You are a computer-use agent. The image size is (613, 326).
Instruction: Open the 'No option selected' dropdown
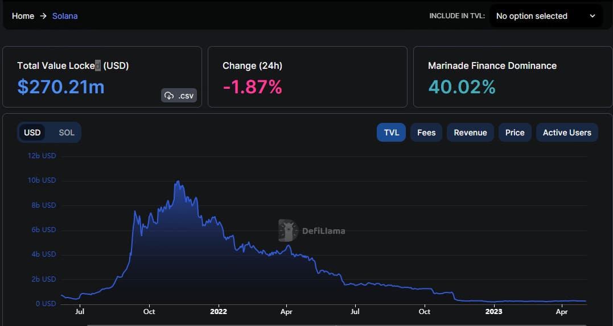coord(546,16)
